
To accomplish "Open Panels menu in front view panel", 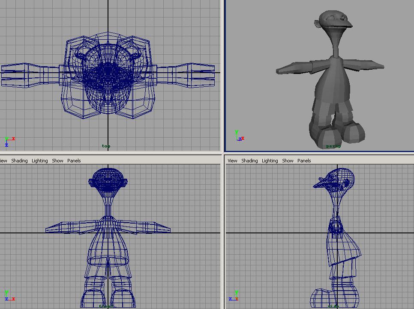I will click(74, 161).
